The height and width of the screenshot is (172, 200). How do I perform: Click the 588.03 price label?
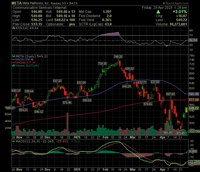pyautogui.click(x=87, y=100)
